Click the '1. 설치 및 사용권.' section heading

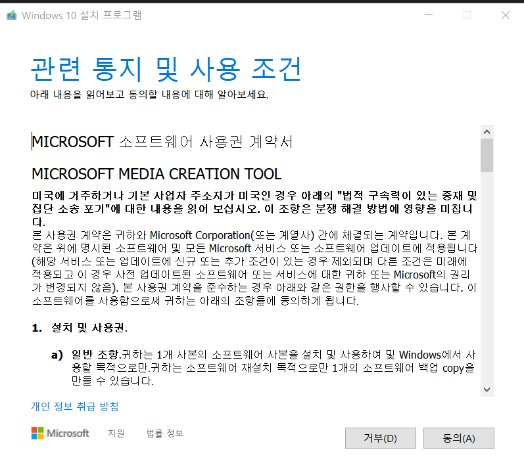[x=80, y=328]
